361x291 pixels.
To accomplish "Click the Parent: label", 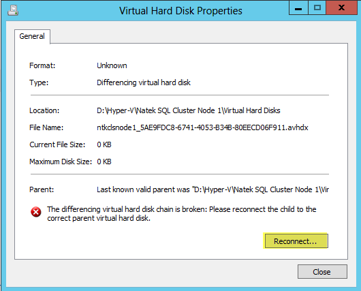I will tap(42, 189).
